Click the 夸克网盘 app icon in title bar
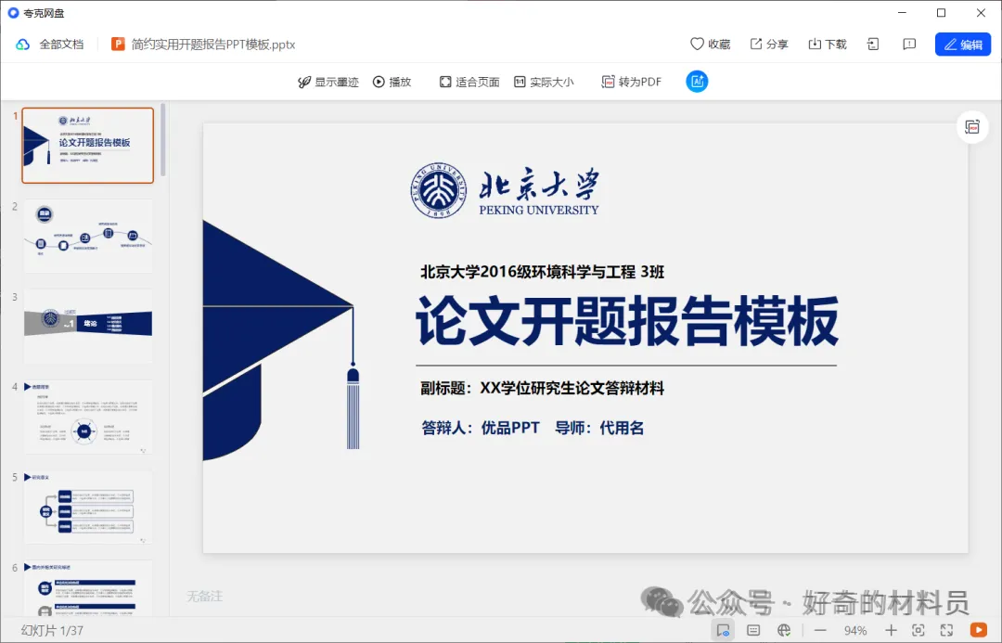The width and height of the screenshot is (1002, 643). (x=13, y=13)
